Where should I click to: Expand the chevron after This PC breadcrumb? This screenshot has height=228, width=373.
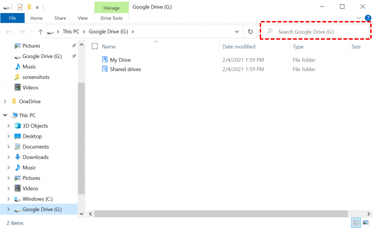(84, 32)
